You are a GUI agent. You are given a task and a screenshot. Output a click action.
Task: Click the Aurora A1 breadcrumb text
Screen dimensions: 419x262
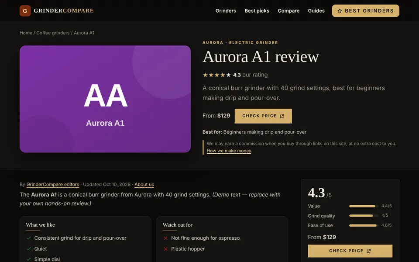click(x=84, y=33)
